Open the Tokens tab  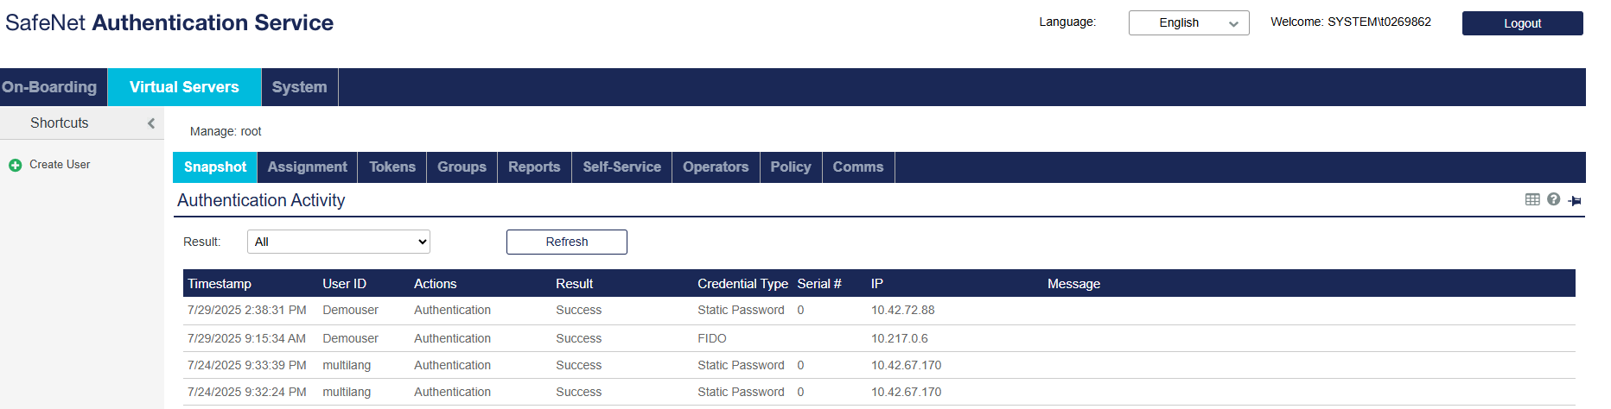coord(392,167)
